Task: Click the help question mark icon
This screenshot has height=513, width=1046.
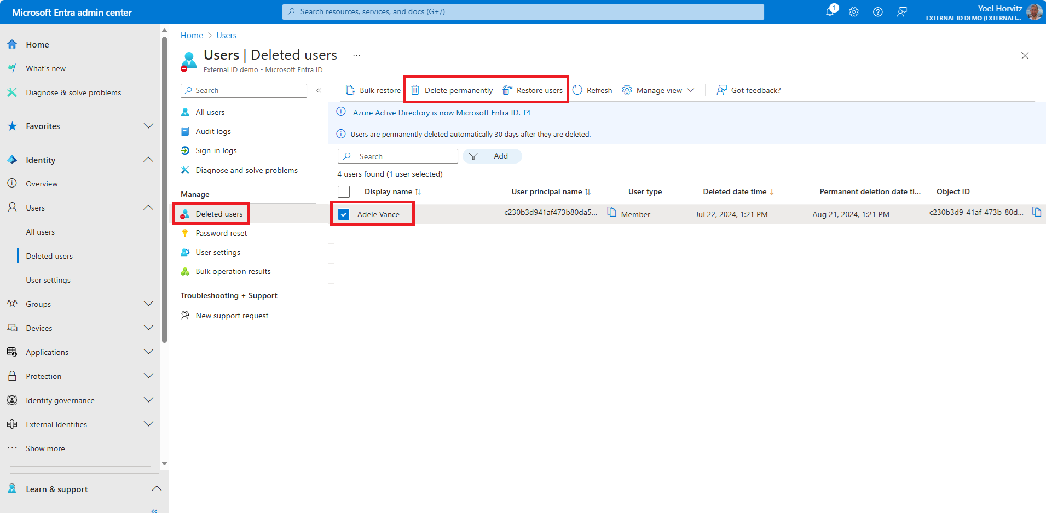Action: (878, 12)
